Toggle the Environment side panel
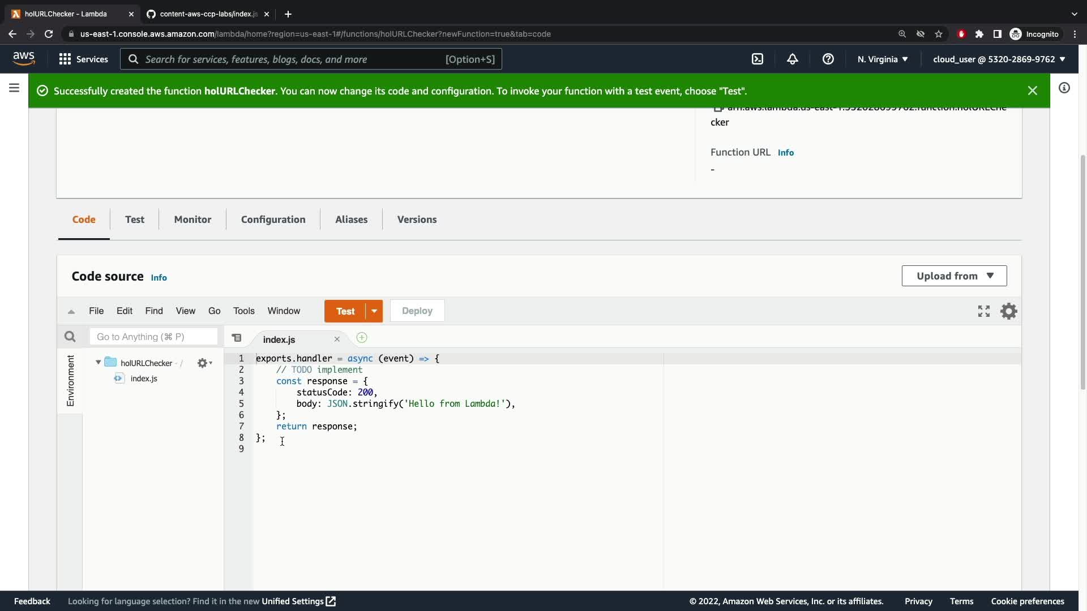This screenshot has height=611, width=1087. pyautogui.click(x=70, y=380)
